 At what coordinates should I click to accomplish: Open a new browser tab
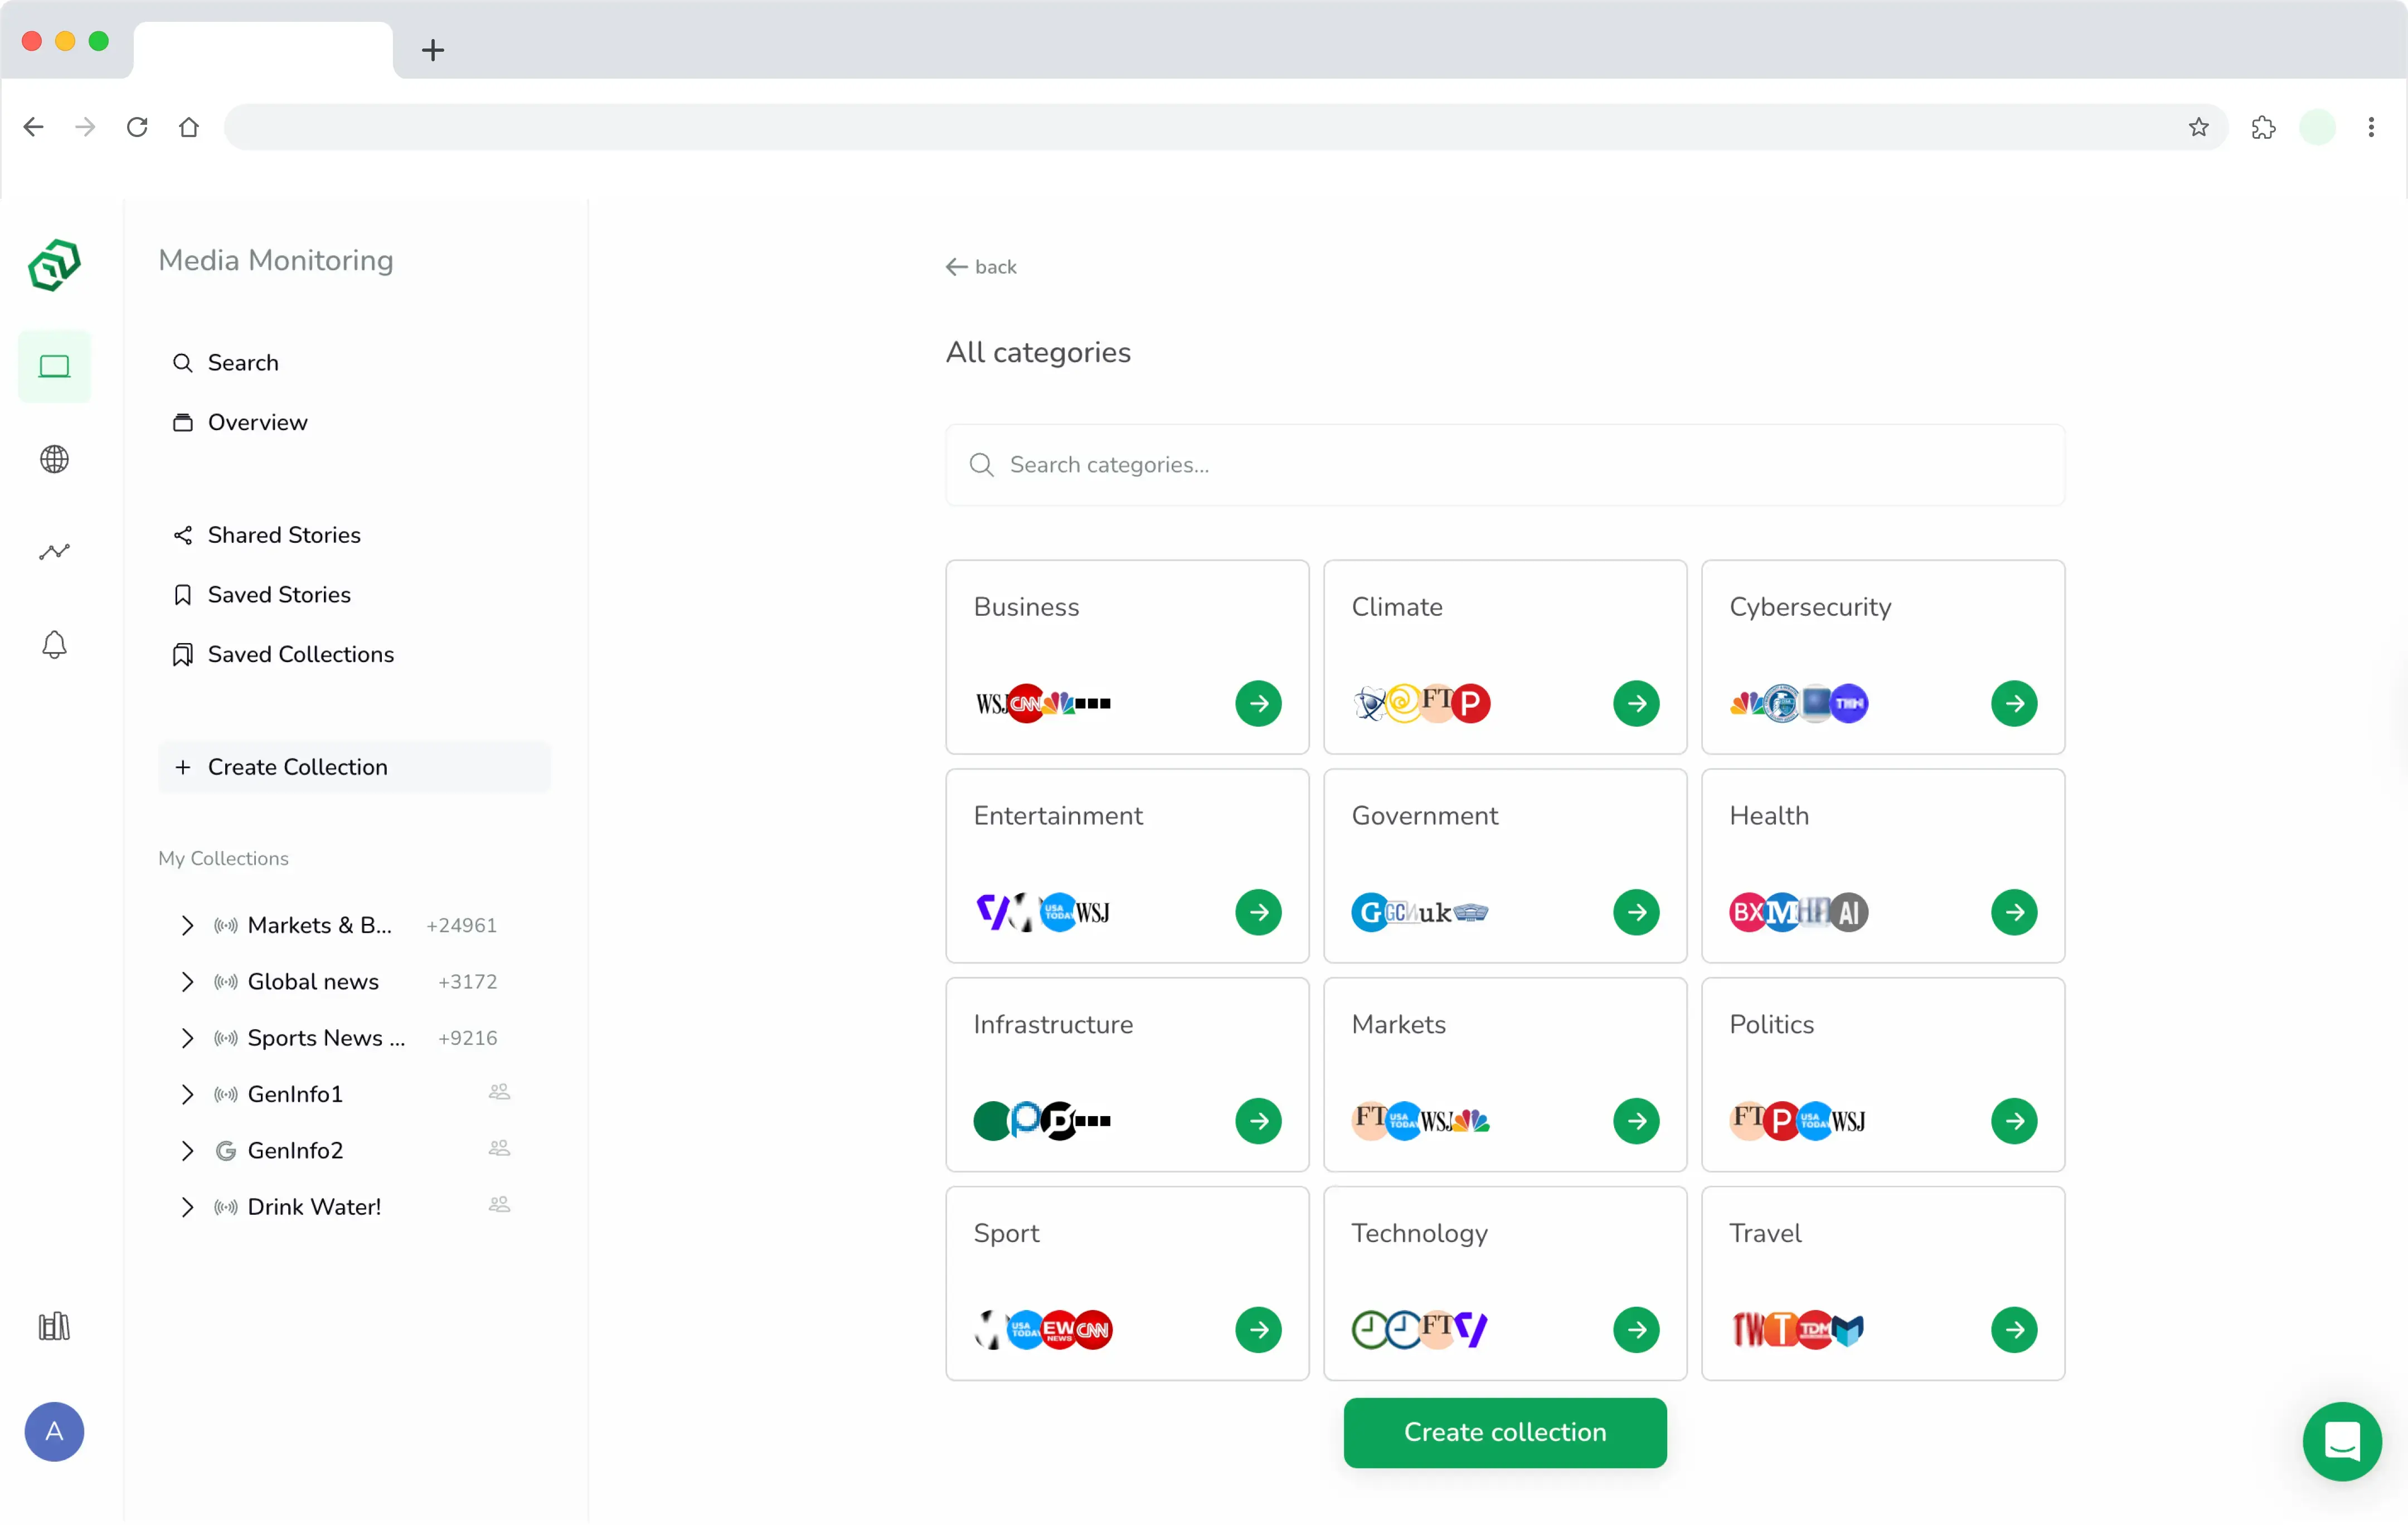coord(432,50)
